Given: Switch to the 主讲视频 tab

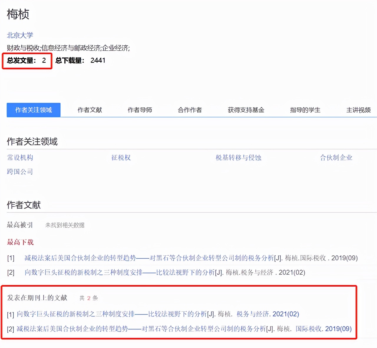Looking at the screenshot, I should (358, 110).
